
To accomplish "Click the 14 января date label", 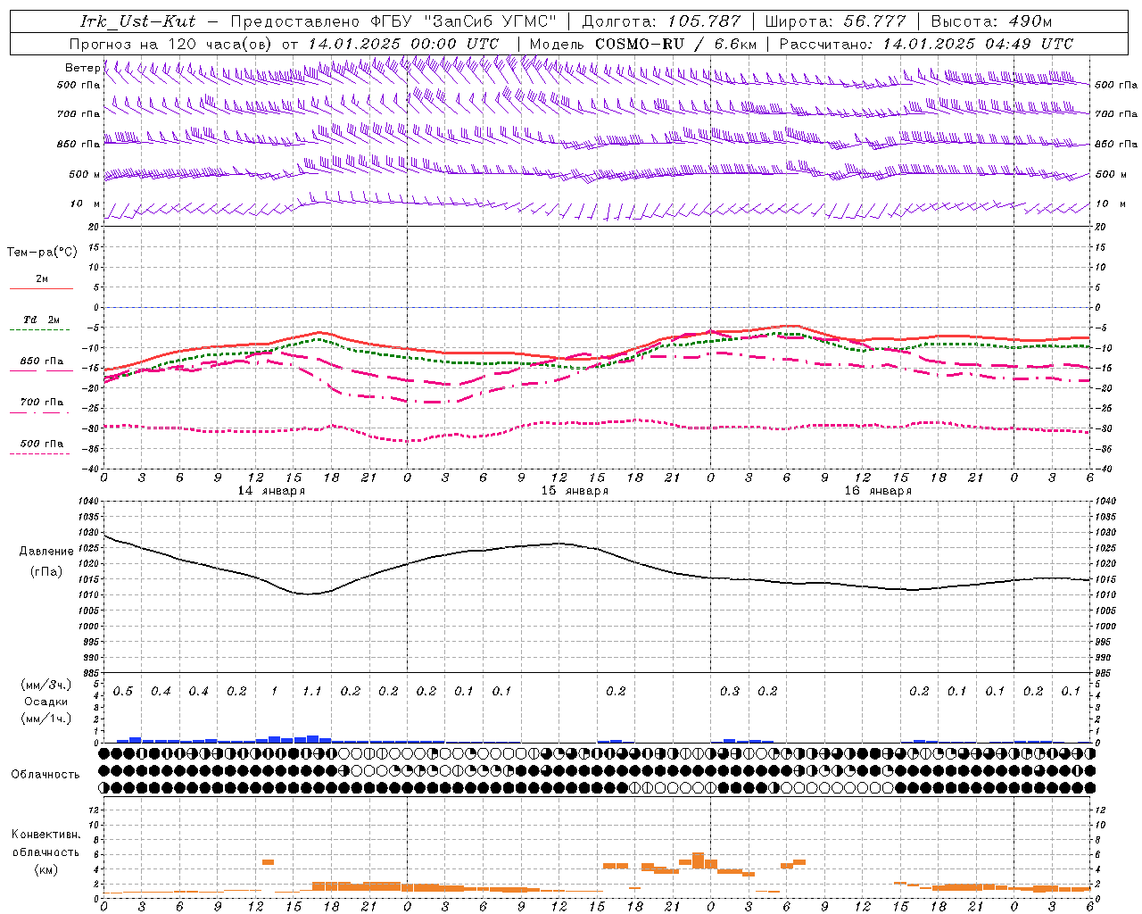I will point(271,491).
